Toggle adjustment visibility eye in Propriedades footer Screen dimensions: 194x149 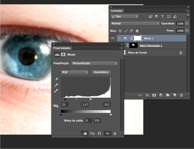point(107,134)
